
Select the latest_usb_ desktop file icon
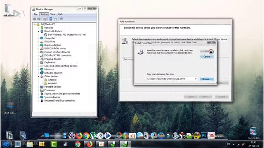(x=10, y=108)
